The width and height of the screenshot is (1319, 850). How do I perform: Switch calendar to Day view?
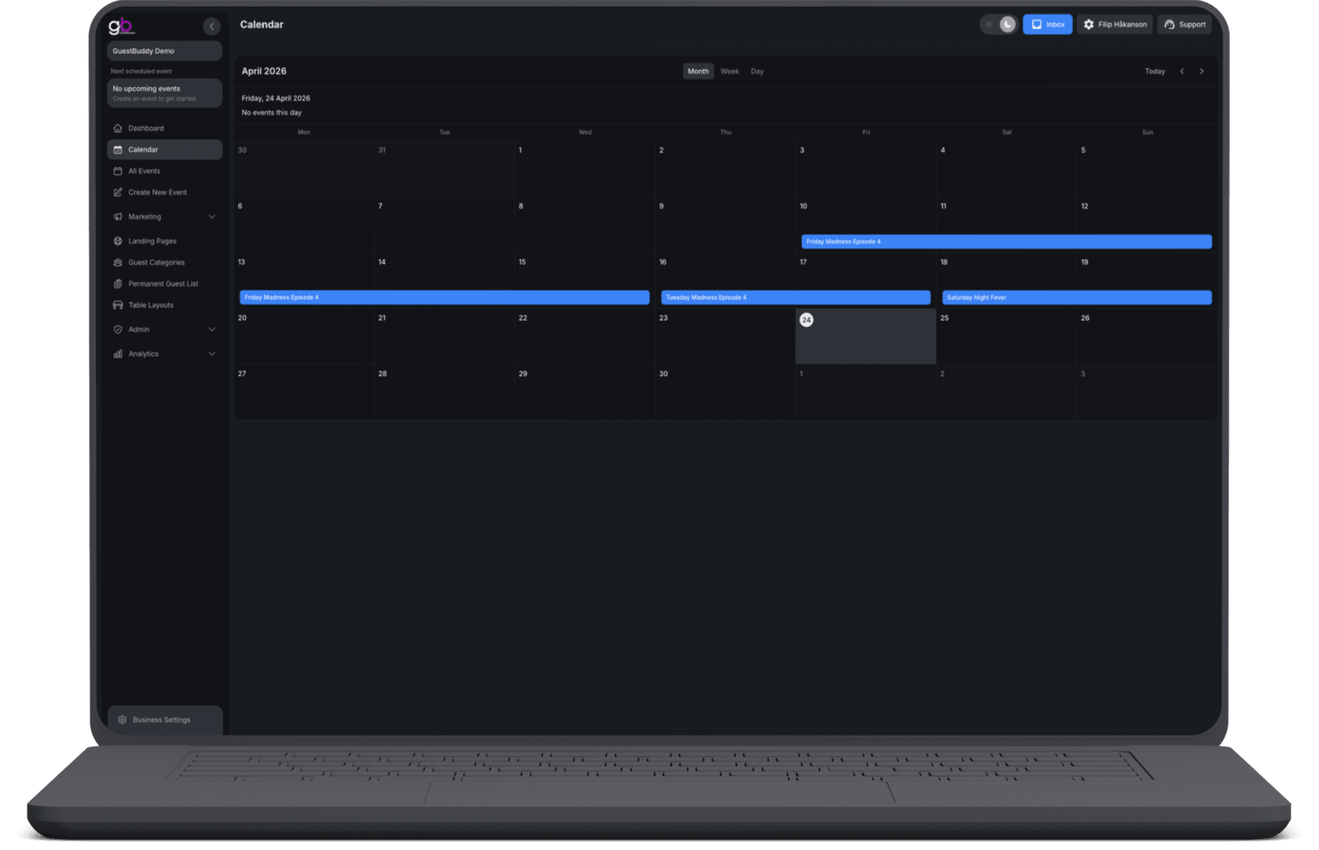tap(757, 71)
